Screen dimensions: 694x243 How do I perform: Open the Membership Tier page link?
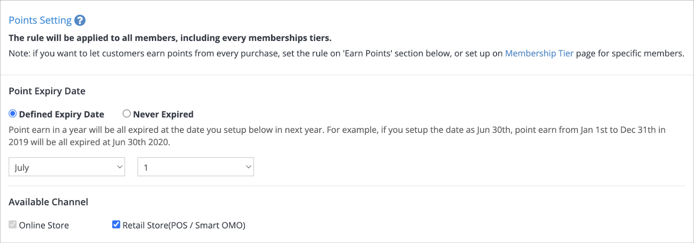pyautogui.click(x=539, y=53)
